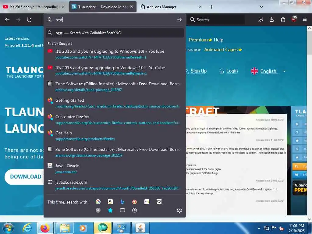This screenshot has height=234, width=312.
Task: Select the Getting Started suggestion
Action: click(x=115, y=103)
